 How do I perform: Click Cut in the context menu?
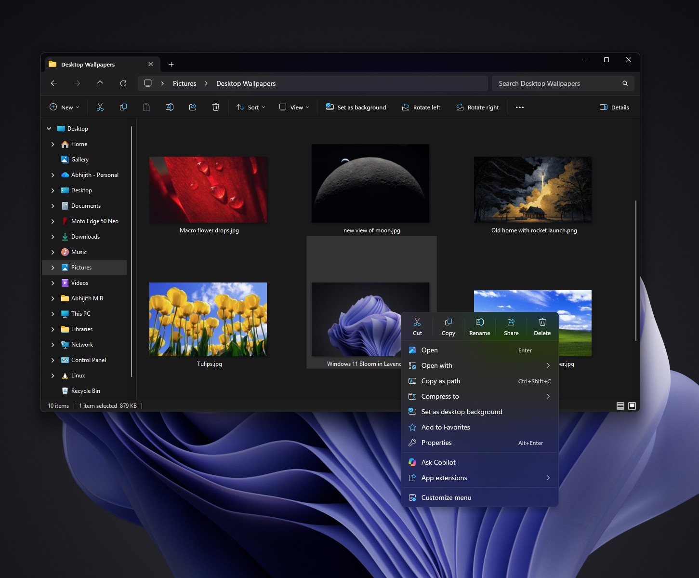417,327
